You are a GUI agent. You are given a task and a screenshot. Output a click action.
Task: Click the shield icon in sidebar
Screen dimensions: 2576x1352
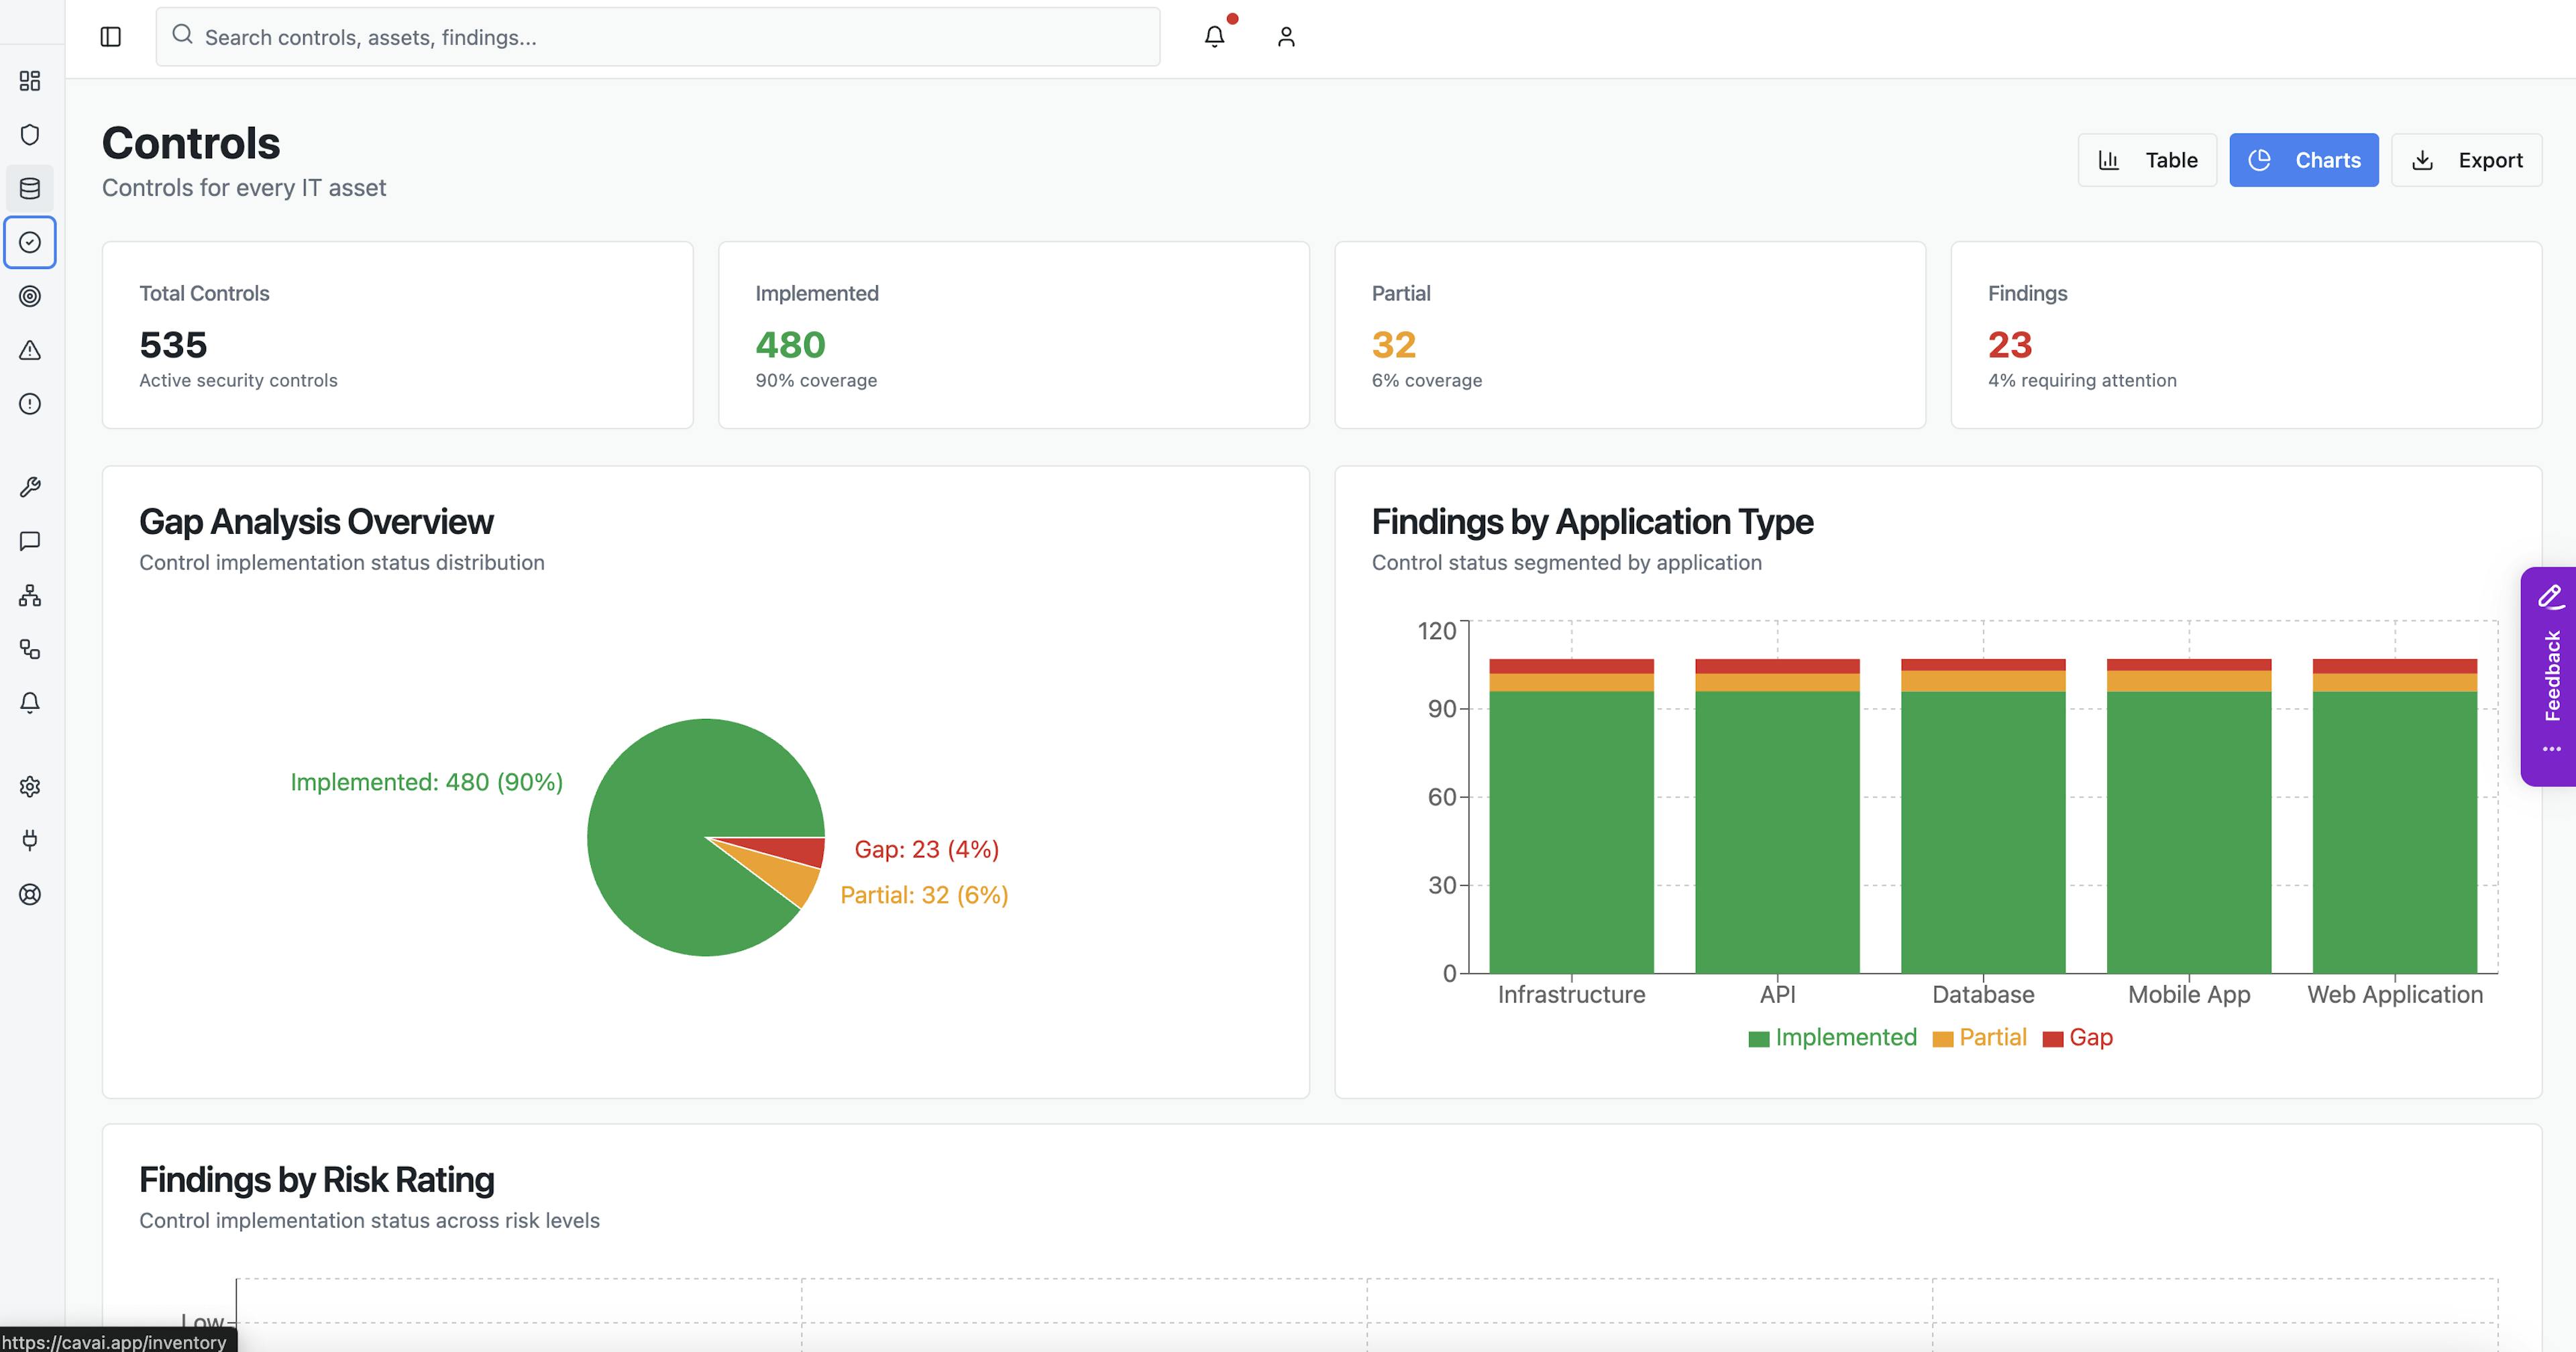pos(30,135)
